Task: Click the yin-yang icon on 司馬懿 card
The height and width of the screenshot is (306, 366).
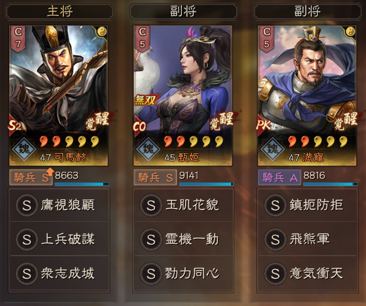Action: pos(102,32)
